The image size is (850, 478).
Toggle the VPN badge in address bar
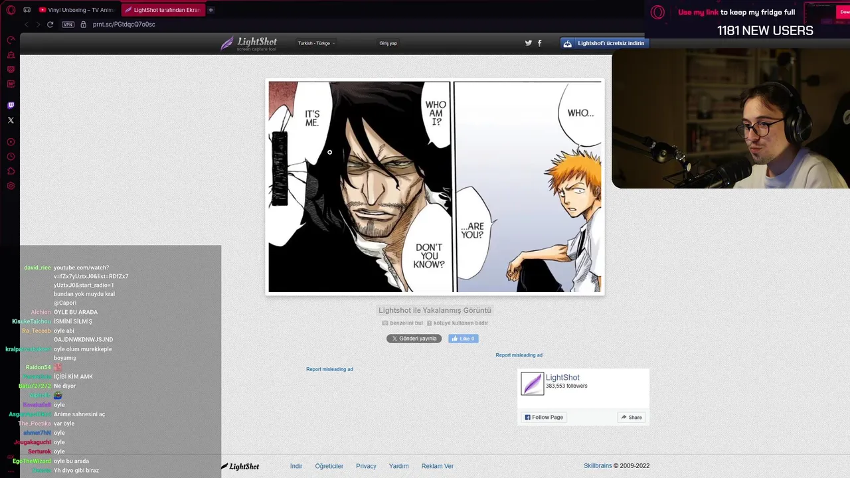click(x=68, y=25)
